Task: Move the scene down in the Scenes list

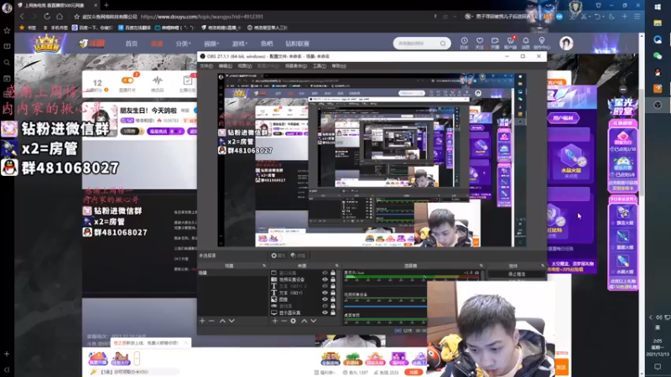Action: click(x=231, y=321)
